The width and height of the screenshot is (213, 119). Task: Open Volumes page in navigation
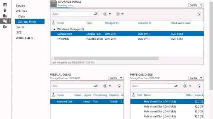(21, 11)
